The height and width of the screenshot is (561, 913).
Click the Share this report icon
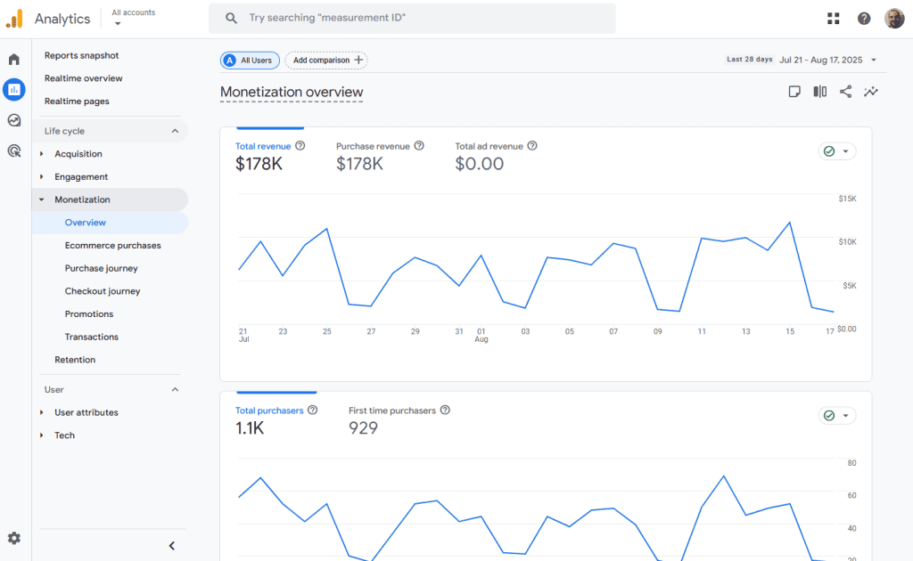845,92
